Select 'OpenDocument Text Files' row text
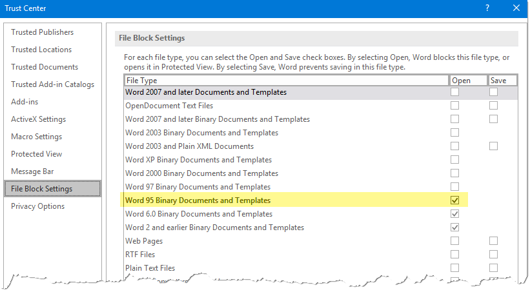Image resolution: width=530 pixels, height=301 pixels. pos(169,106)
